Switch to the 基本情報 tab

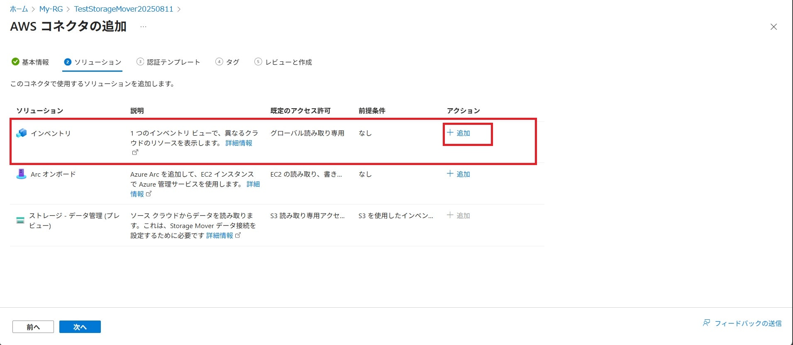pos(30,62)
